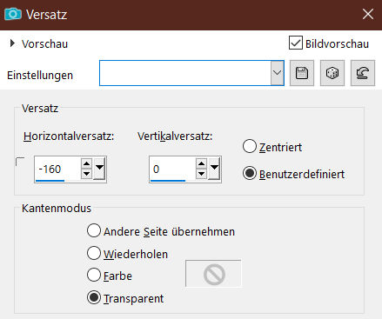Click the reset to default arrow icon

pyautogui.click(x=363, y=73)
